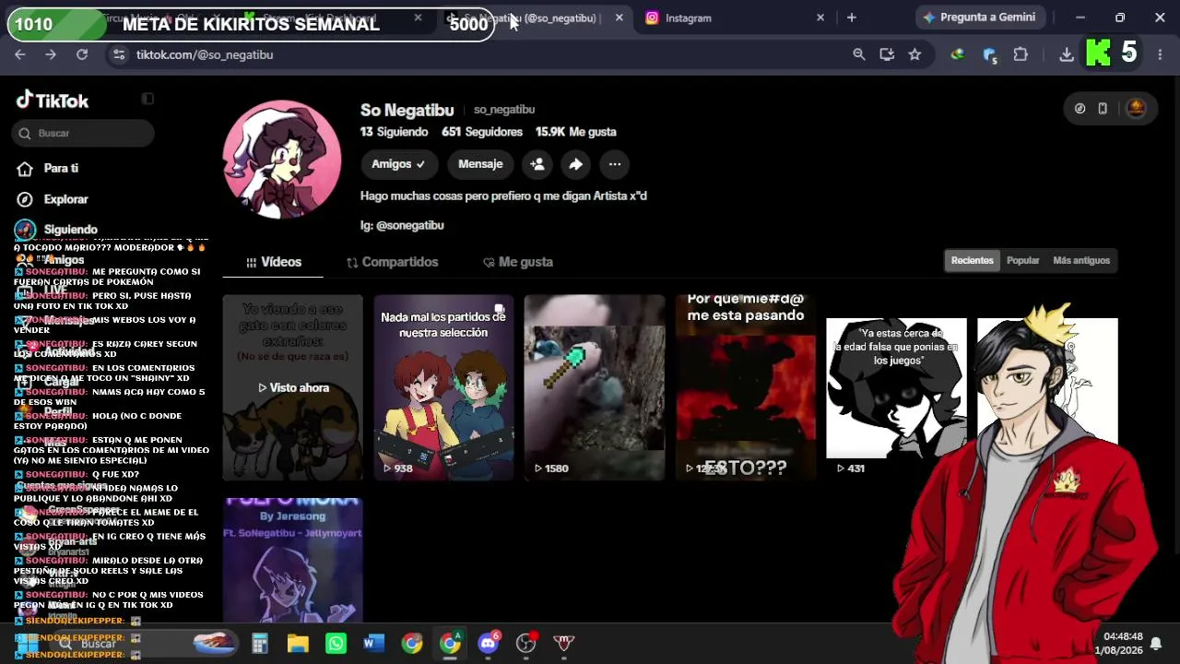Switch to the Me gusta tab
This screenshot has height=664, width=1180.
tap(518, 262)
